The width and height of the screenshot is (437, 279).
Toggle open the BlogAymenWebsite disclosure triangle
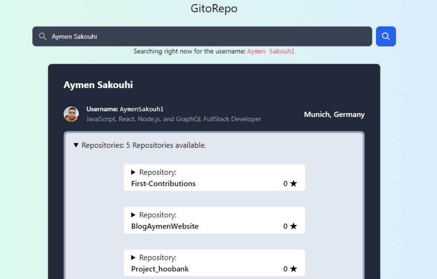[133, 215]
